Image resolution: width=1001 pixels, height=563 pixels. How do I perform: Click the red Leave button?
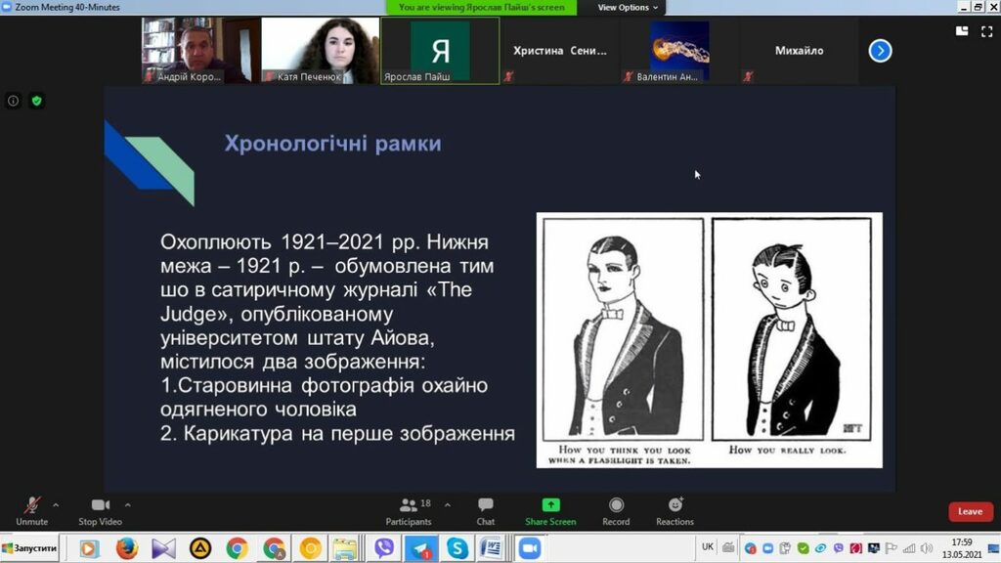970,511
